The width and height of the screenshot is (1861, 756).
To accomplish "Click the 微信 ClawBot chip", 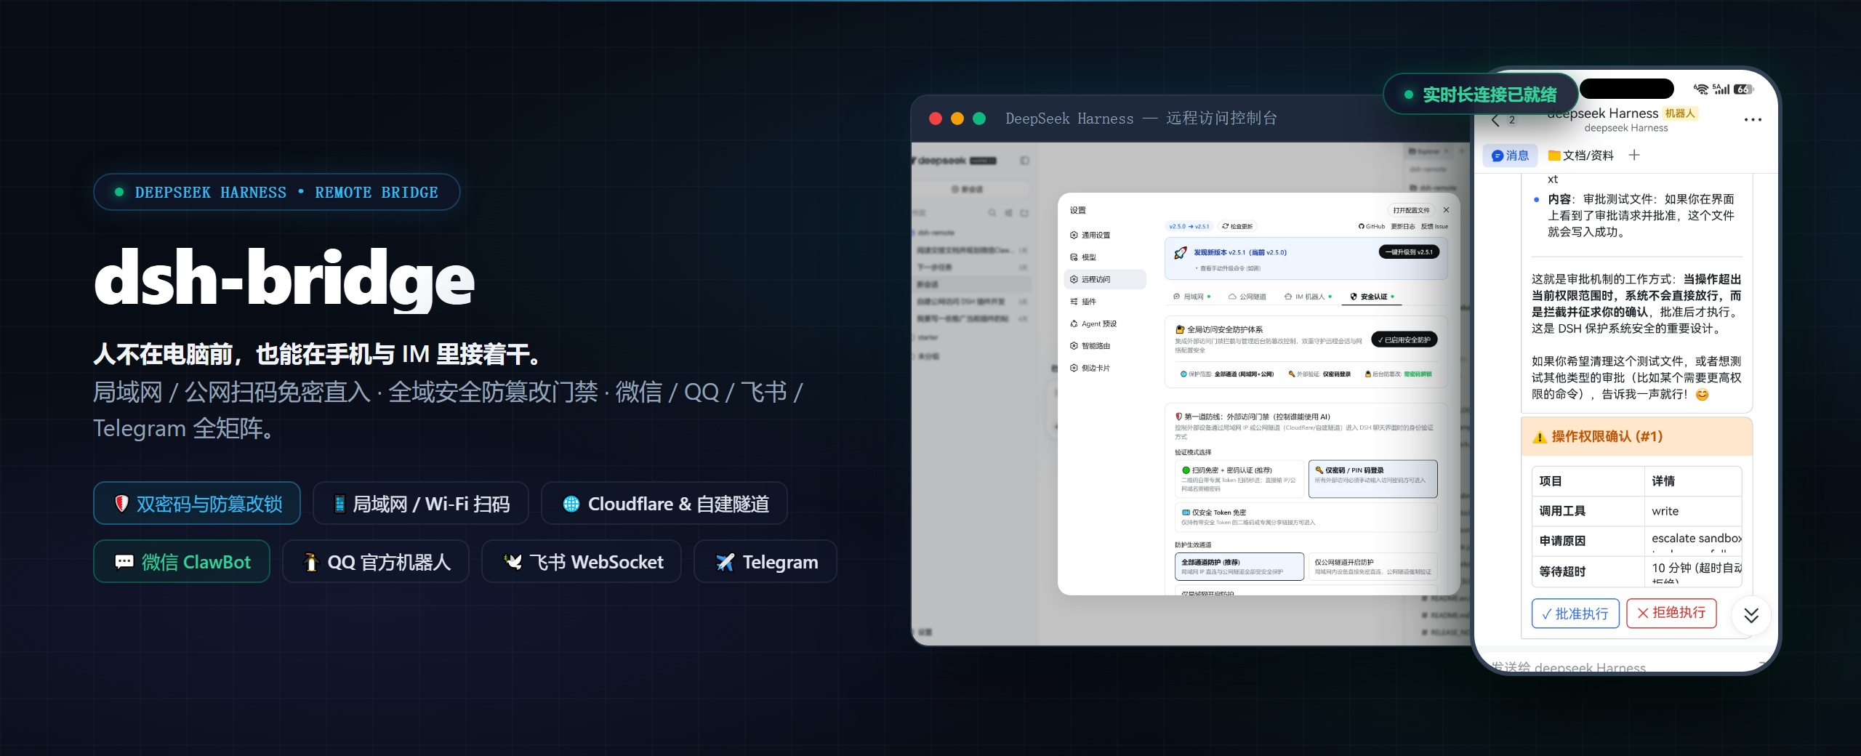I will 182,561.
